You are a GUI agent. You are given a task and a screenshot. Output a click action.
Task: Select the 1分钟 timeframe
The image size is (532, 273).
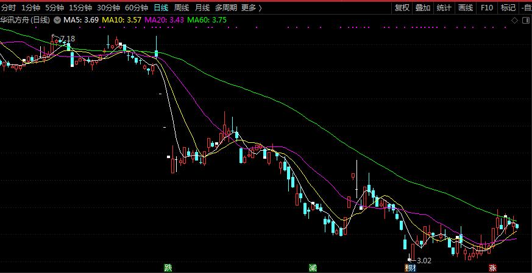pos(31,8)
